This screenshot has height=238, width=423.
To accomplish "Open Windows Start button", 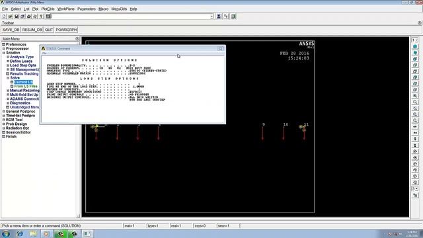I will click(x=6, y=233).
